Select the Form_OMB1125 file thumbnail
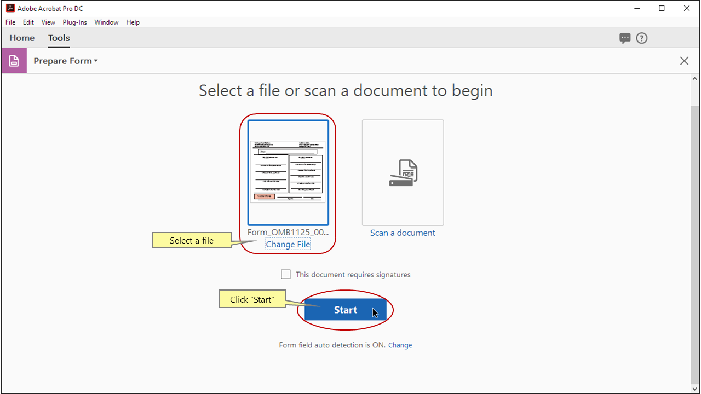Screen dimensions: 701x394 [288, 171]
